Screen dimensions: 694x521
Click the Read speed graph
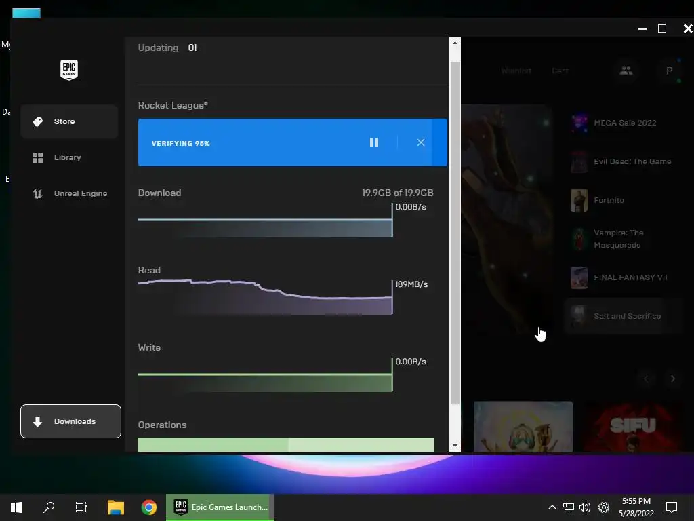pos(265,297)
